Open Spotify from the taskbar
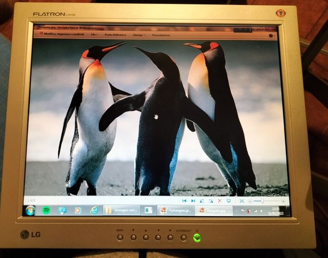Image resolution: width=328 pixels, height=258 pixels. (x=46, y=210)
